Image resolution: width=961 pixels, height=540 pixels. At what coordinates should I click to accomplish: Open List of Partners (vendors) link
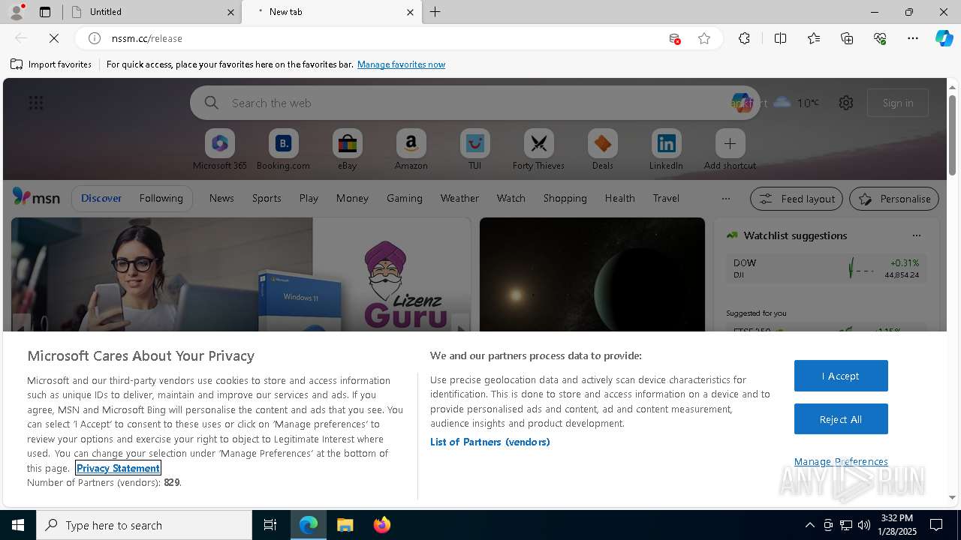[490, 442]
